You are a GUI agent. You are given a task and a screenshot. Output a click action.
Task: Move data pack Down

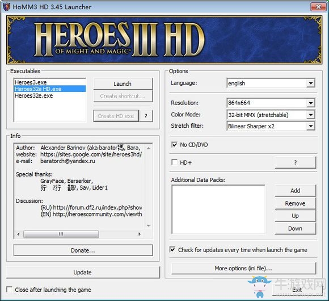point(295,228)
